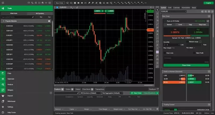Collapse the Trading Central panel
Viewport: 215px width, 115px height.
point(209,105)
